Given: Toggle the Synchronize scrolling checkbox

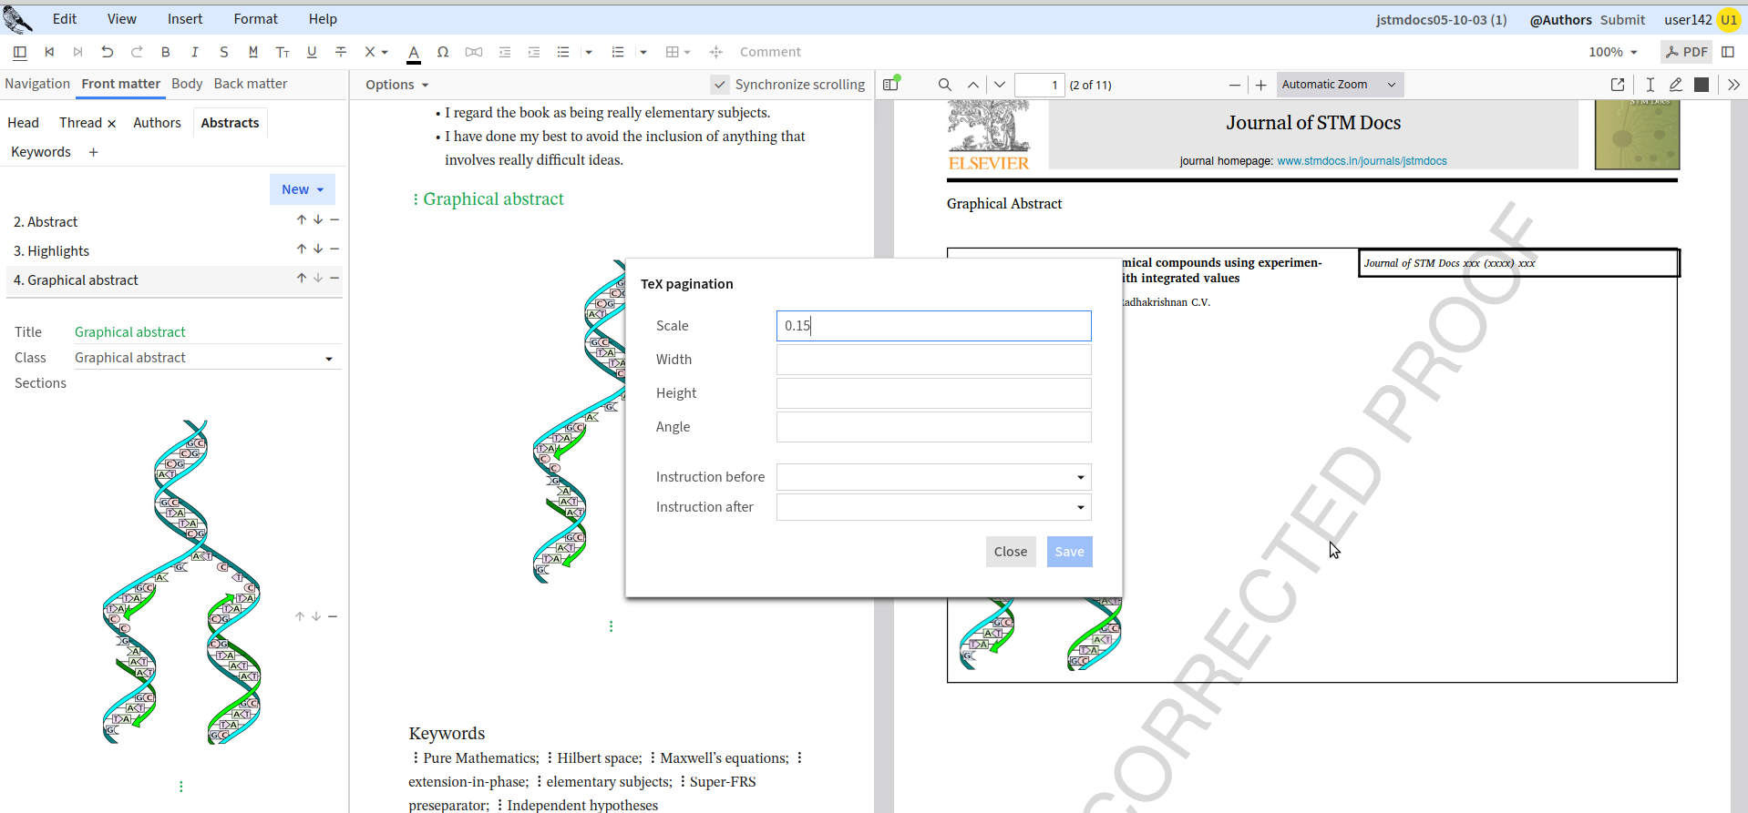Looking at the screenshot, I should (720, 85).
